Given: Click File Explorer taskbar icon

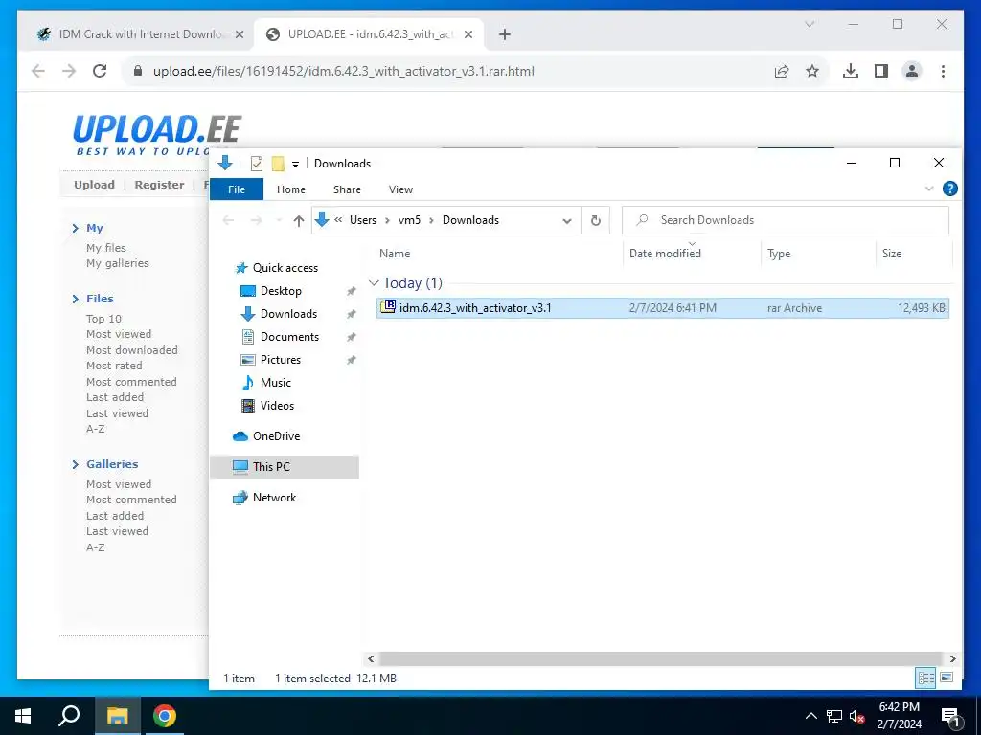Looking at the screenshot, I should point(117,716).
